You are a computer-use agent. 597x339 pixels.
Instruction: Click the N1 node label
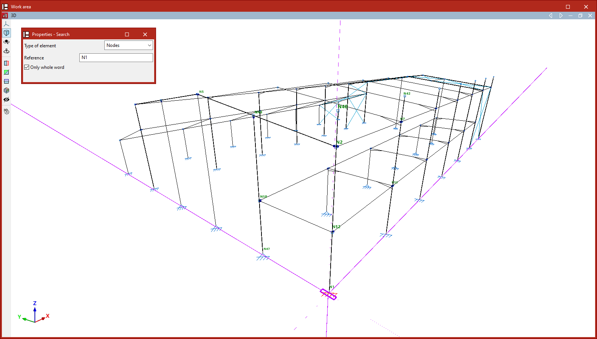(332, 287)
